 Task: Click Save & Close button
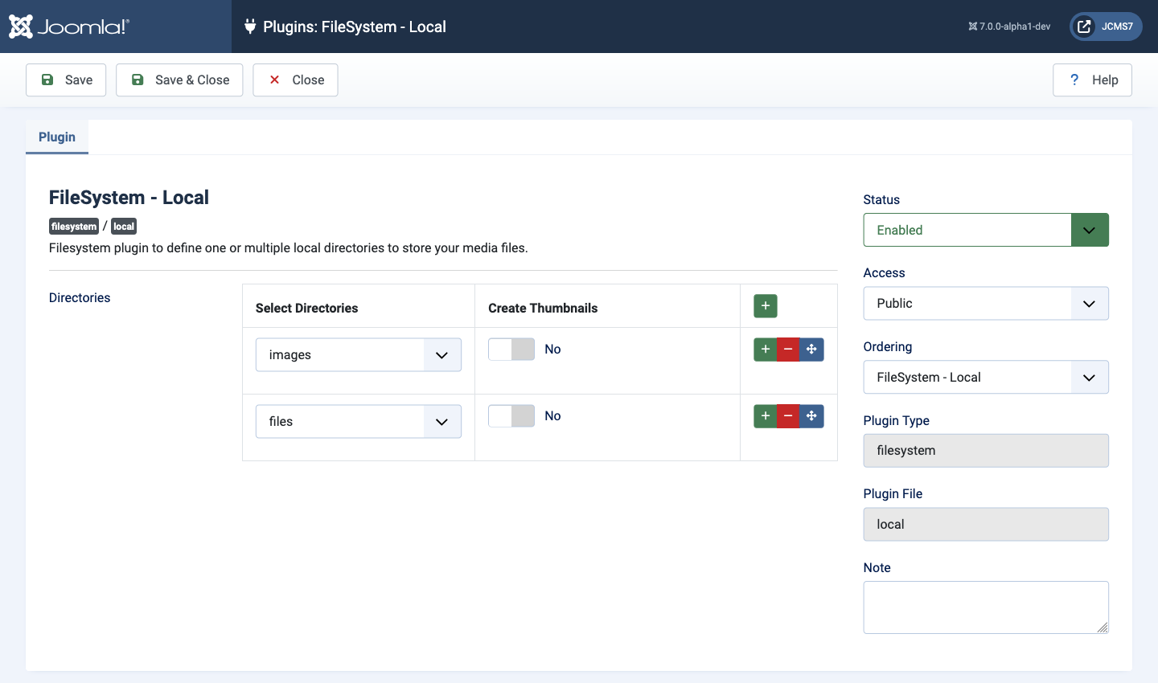[x=179, y=80]
